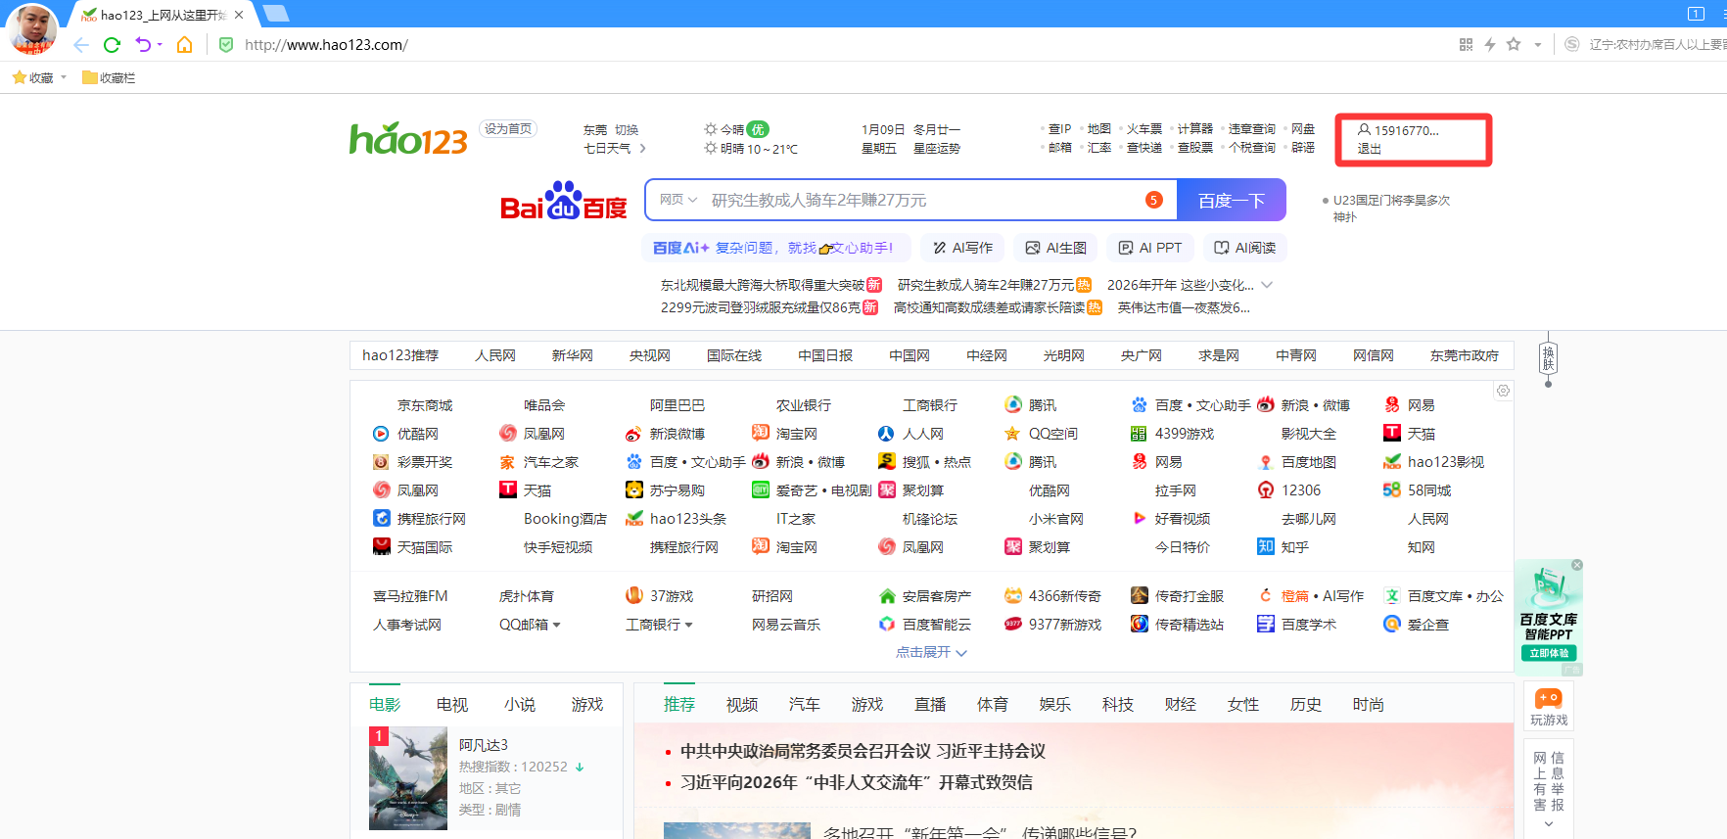Screen dimensions: 1727x839
Task: Click the lightning speed mode icon
Action: coord(1490,44)
